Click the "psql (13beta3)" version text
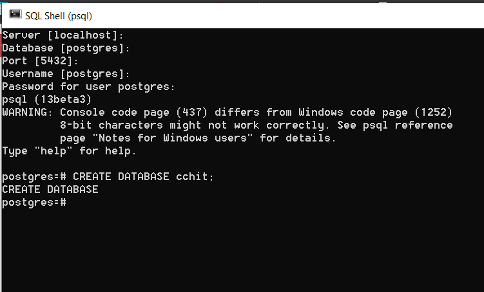This screenshot has width=484, height=292. 46,100
